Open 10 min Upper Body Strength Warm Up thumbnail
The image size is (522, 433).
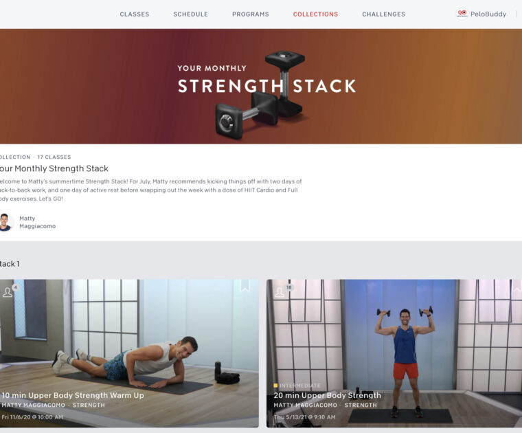129,353
